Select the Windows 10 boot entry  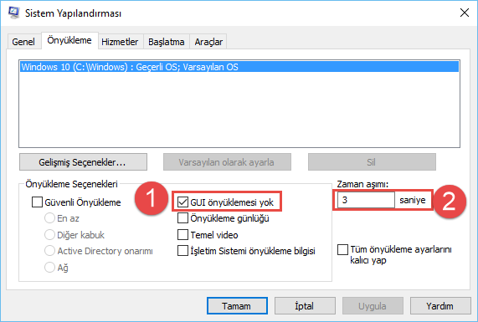click(239, 67)
